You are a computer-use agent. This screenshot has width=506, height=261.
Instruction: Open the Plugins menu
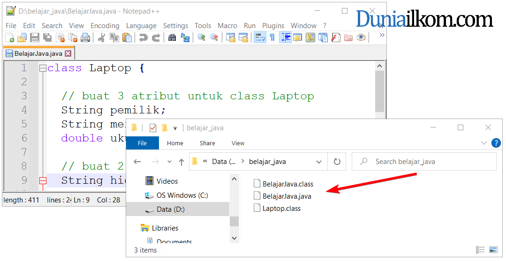273,26
